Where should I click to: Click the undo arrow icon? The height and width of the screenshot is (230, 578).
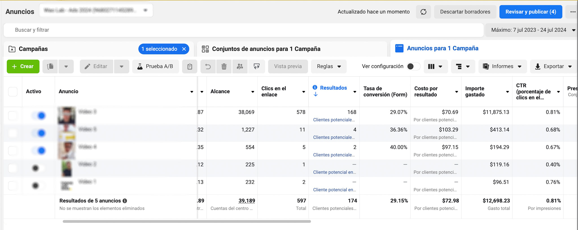pos(208,66)
